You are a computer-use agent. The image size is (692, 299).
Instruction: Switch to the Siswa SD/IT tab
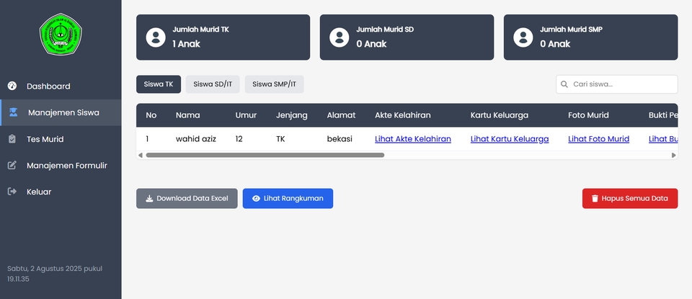point(213,84)
